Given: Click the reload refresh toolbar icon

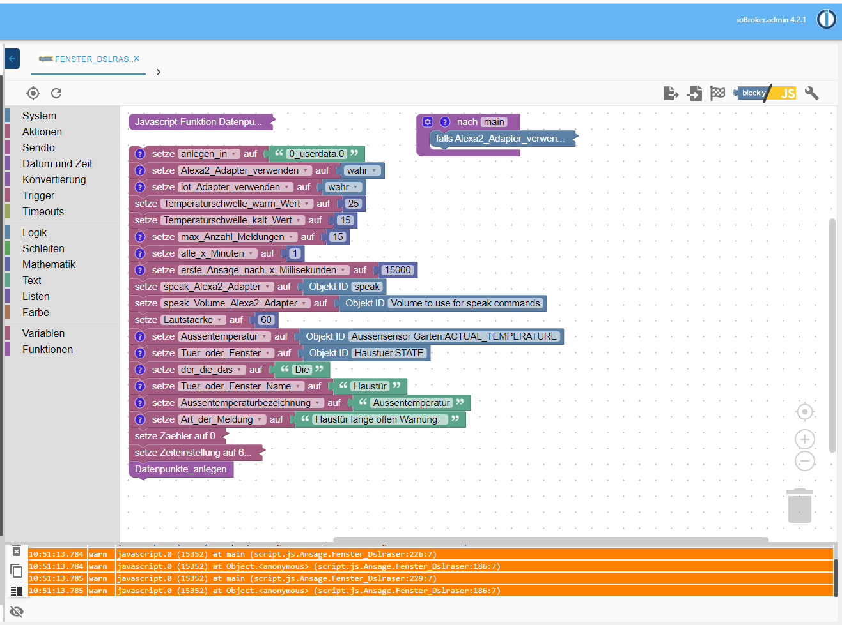Looking at the screenshot, I should tap(56, 93).
